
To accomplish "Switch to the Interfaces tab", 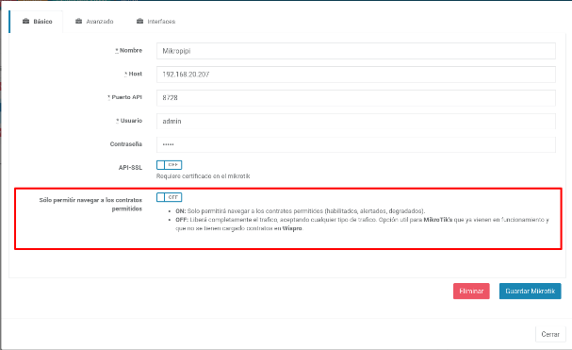I will click(x=155, y=22).
